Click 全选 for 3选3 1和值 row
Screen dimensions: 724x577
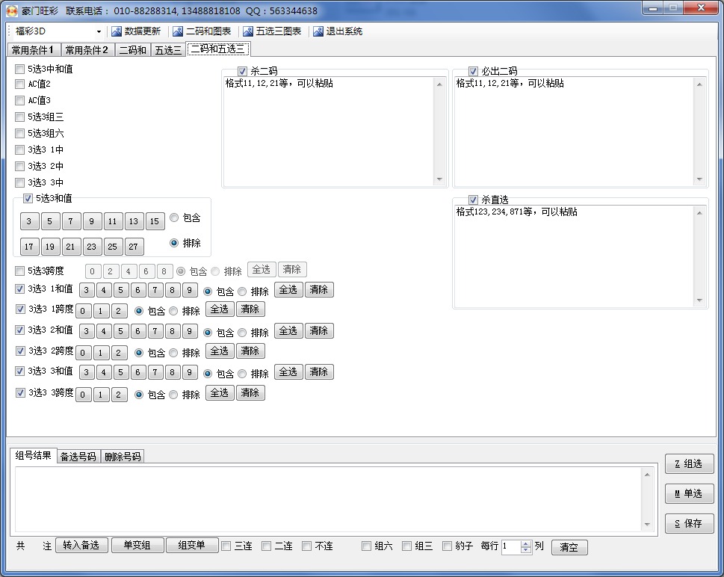click(288, 289)
